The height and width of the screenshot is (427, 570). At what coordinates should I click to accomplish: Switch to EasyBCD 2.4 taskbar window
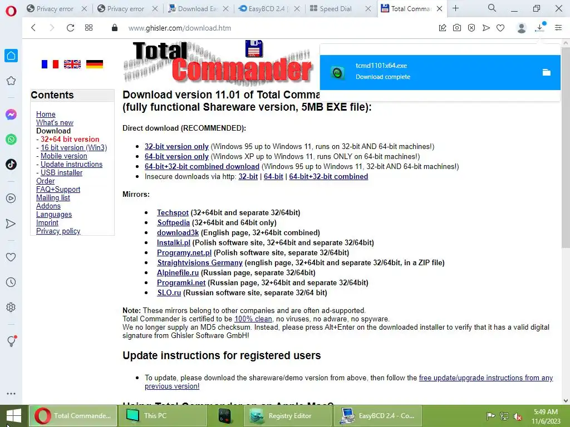pos(378,416)
